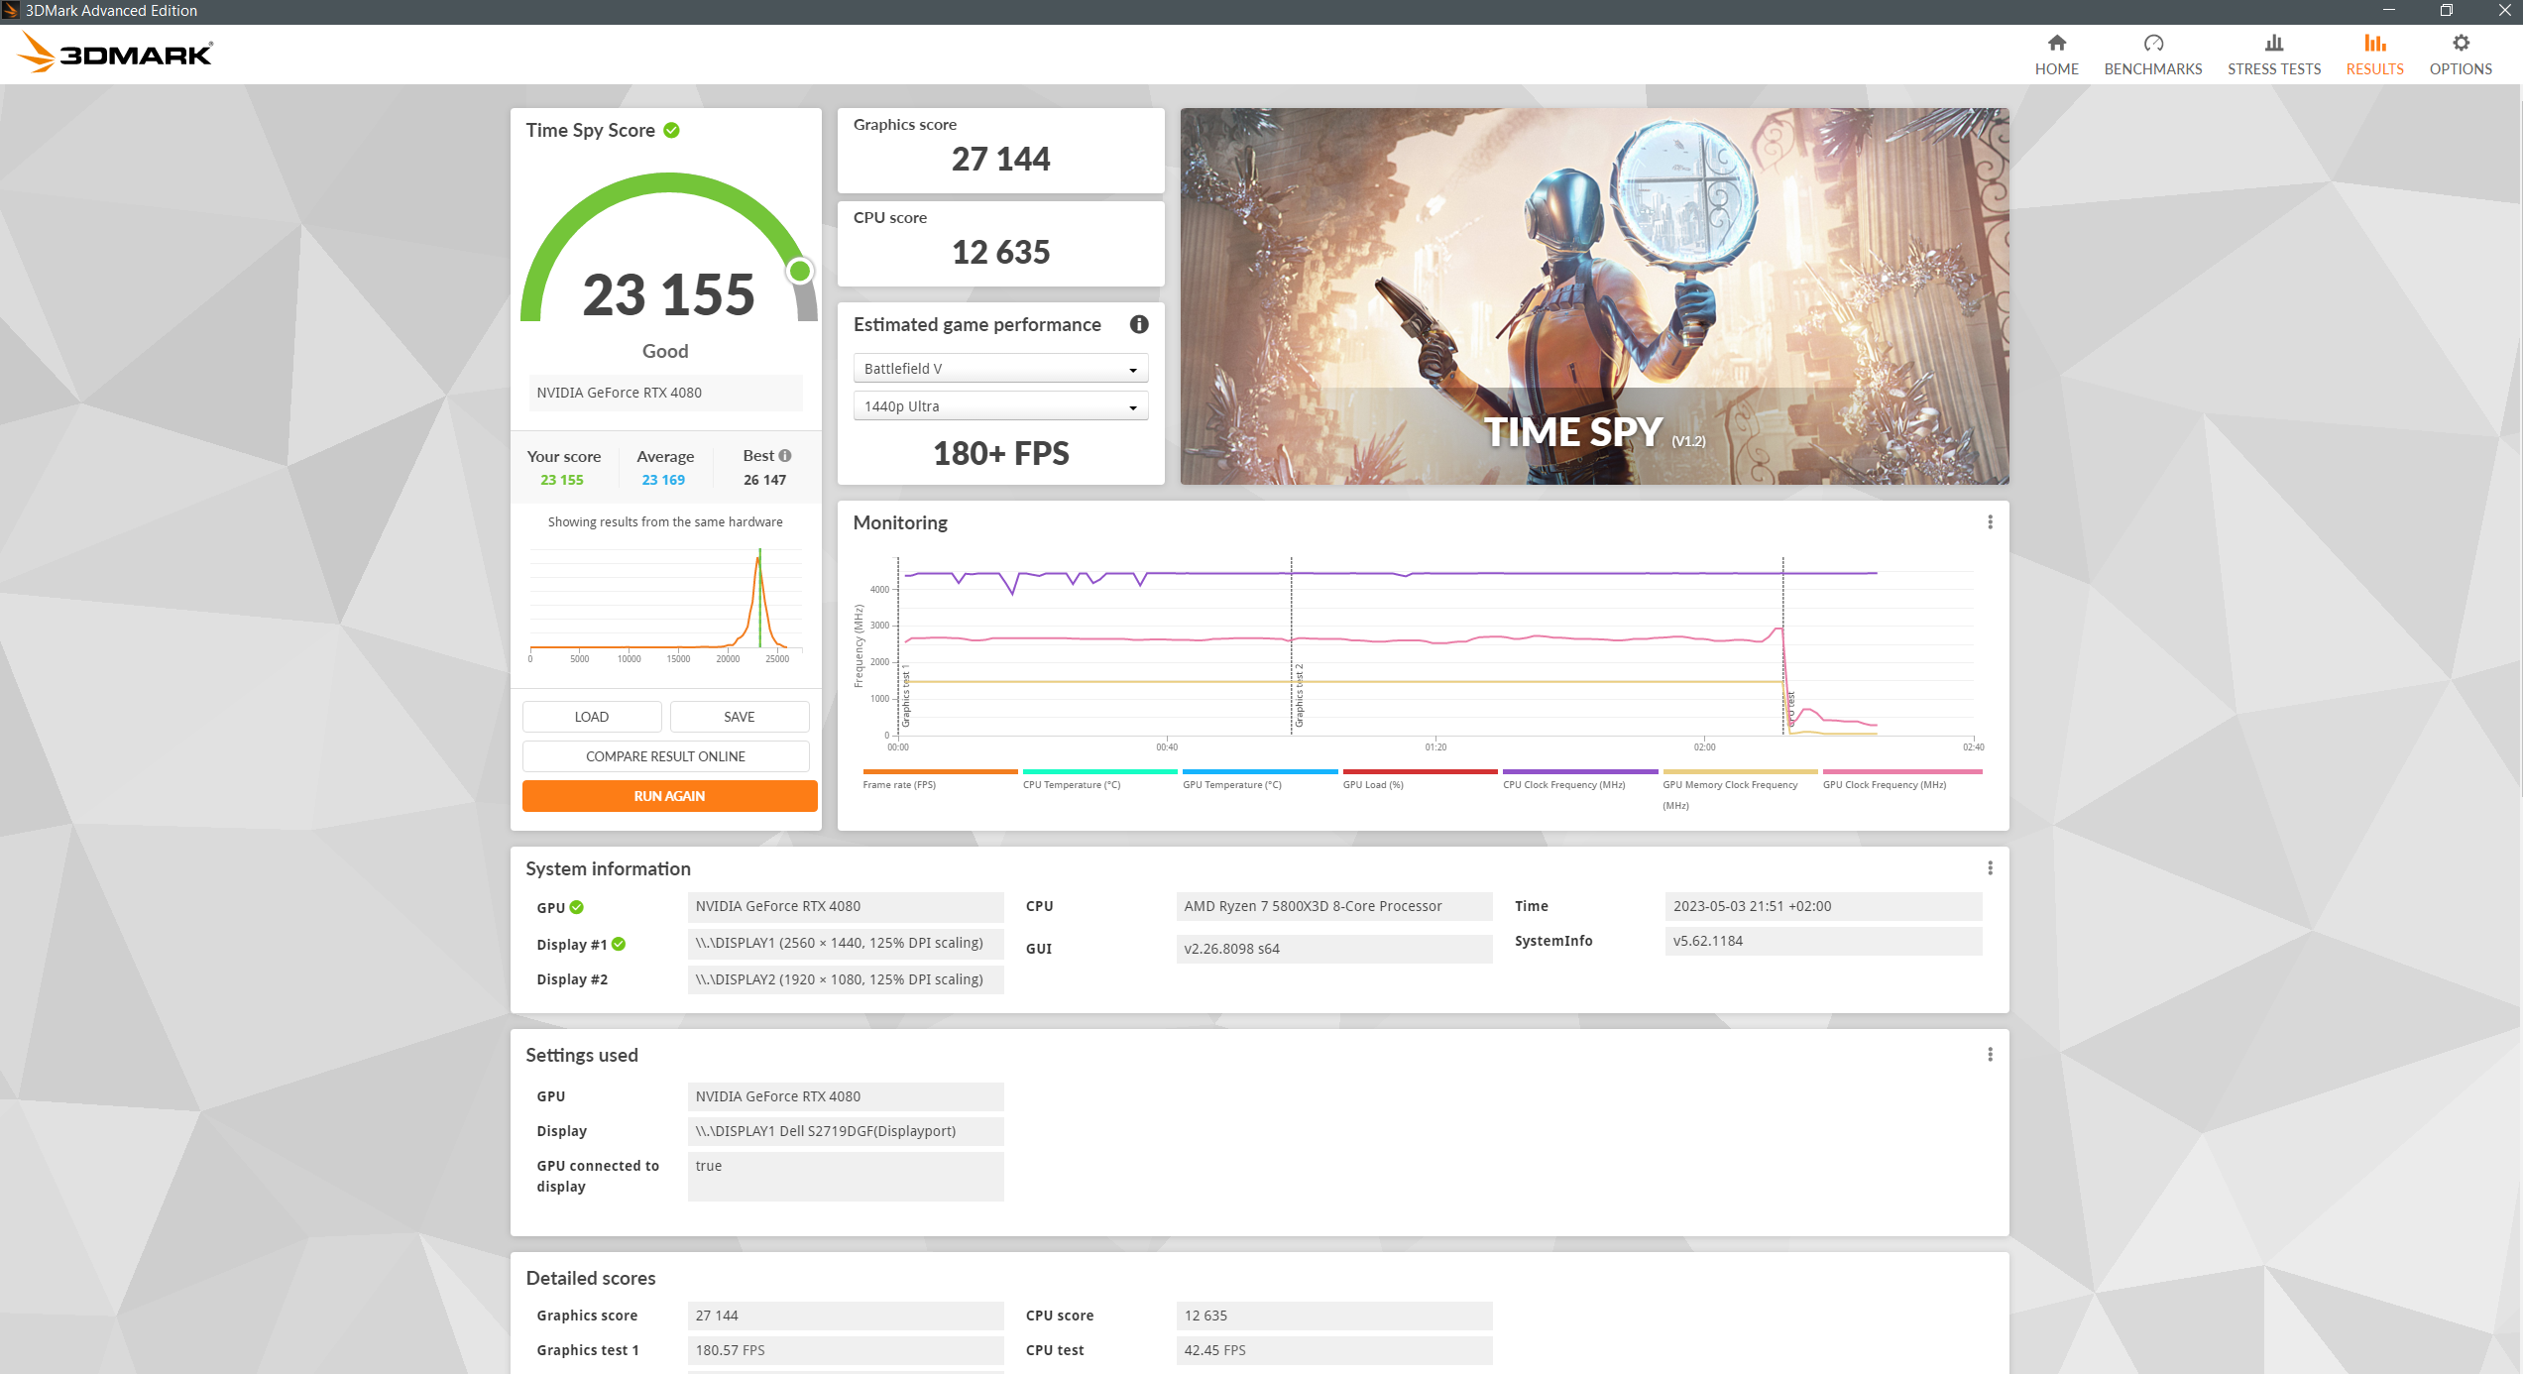Click the Results bar-chart icon
Image resolution: width=2523 pixels, height=1374 pixels.
[2374, 44]
